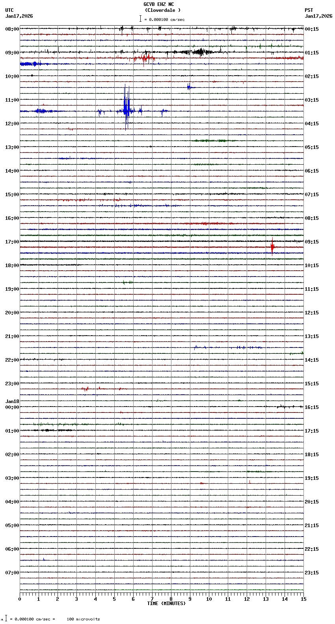Click the 09:15 PST row label
Screen dimensions: 335x624
[312, 242]
